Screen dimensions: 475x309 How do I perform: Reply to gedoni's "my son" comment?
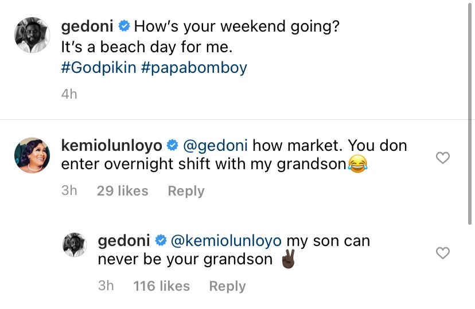227,286
